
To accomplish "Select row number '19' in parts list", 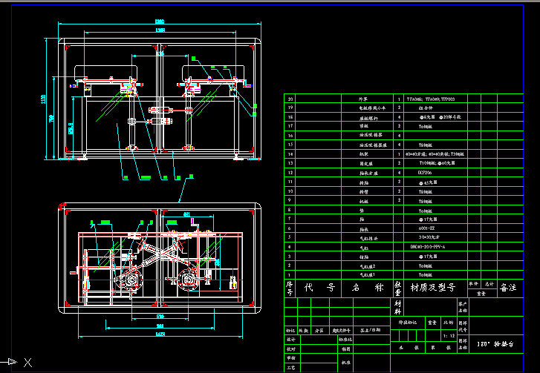I will (290, 108).
